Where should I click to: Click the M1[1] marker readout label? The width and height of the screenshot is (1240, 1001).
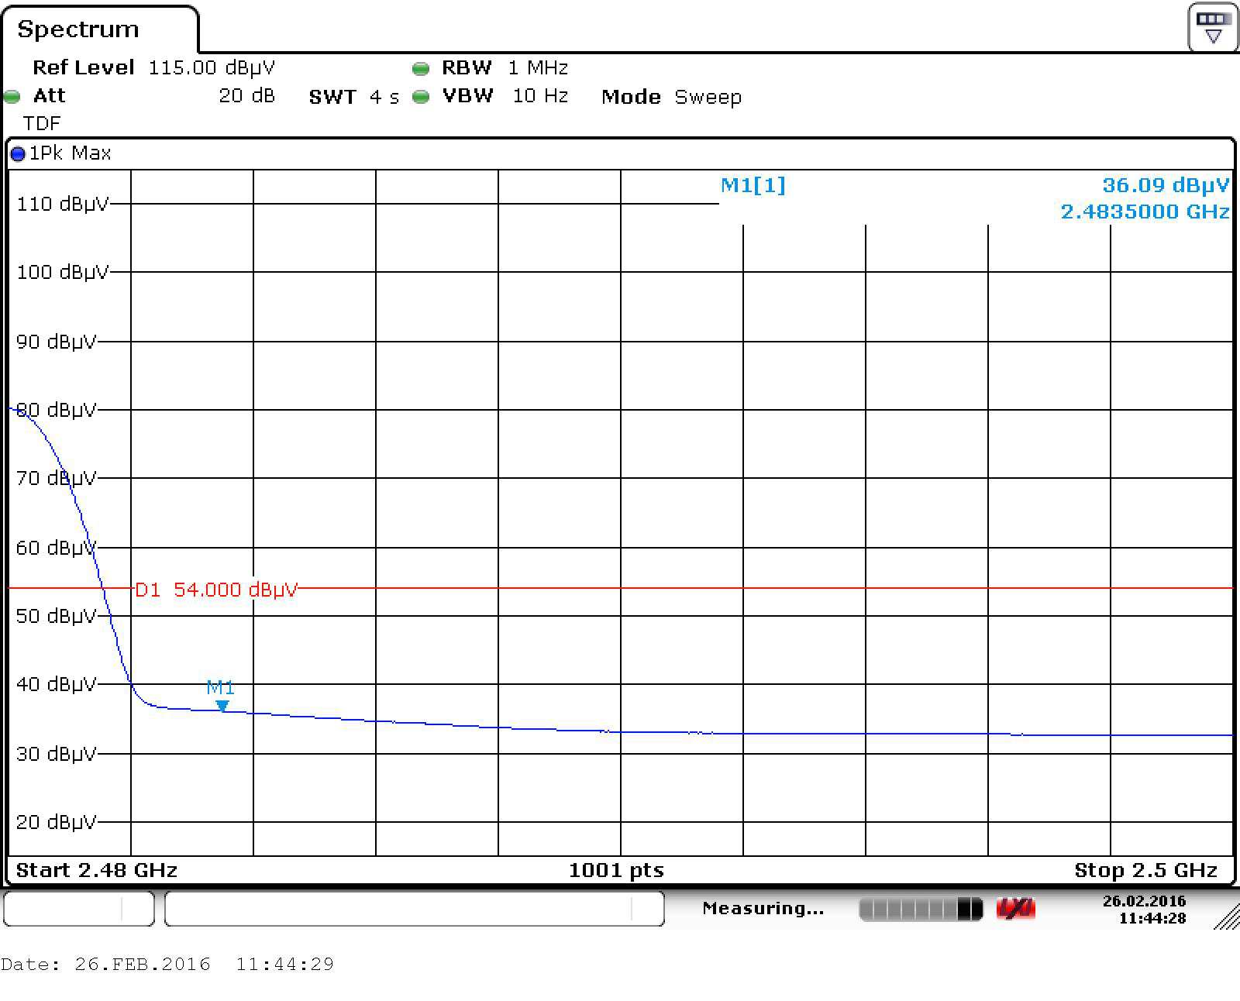(x=753, y=185)
